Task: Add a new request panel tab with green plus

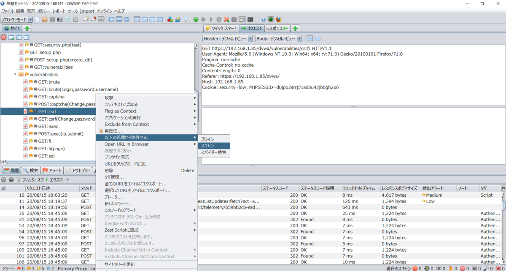Action: pos(295,28)
